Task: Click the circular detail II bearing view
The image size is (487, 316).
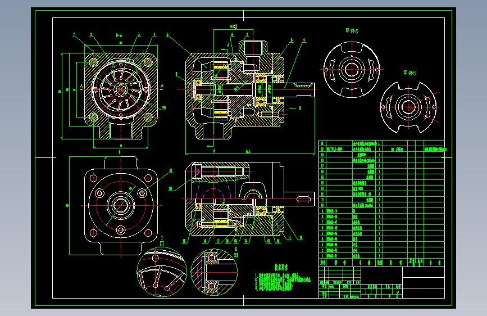Action: click(x=214, y=272)
